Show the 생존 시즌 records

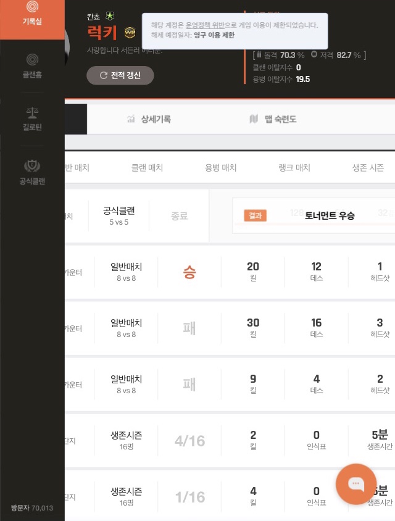368,168
